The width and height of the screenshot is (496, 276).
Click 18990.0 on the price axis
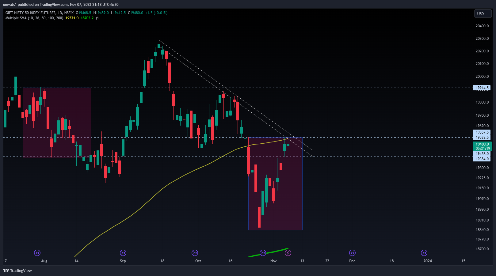tap(482, 210)
